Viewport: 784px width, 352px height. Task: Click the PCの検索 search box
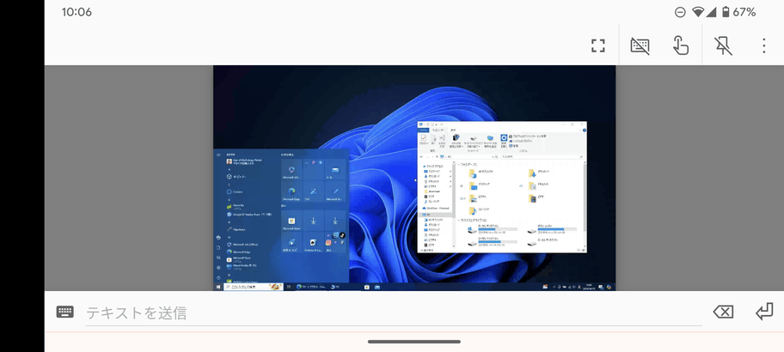pos(542,156)
